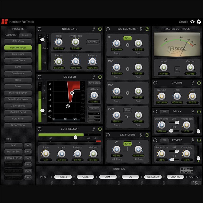Click the Studio view mode icon
The image size is (203, 203).
click(x=192, y=22)
